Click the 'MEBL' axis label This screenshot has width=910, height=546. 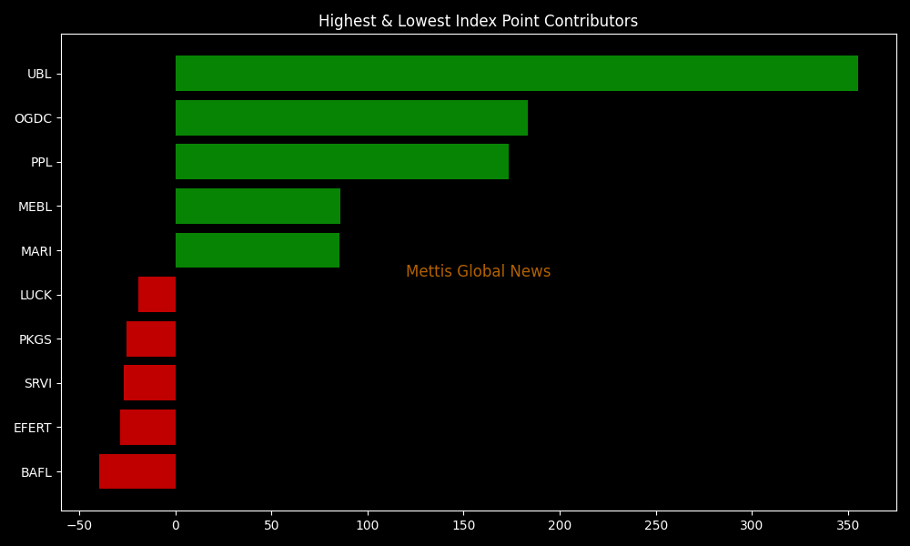(35, 207)
